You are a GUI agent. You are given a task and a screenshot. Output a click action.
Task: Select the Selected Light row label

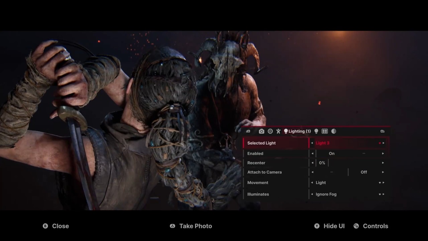pos(261,143)
